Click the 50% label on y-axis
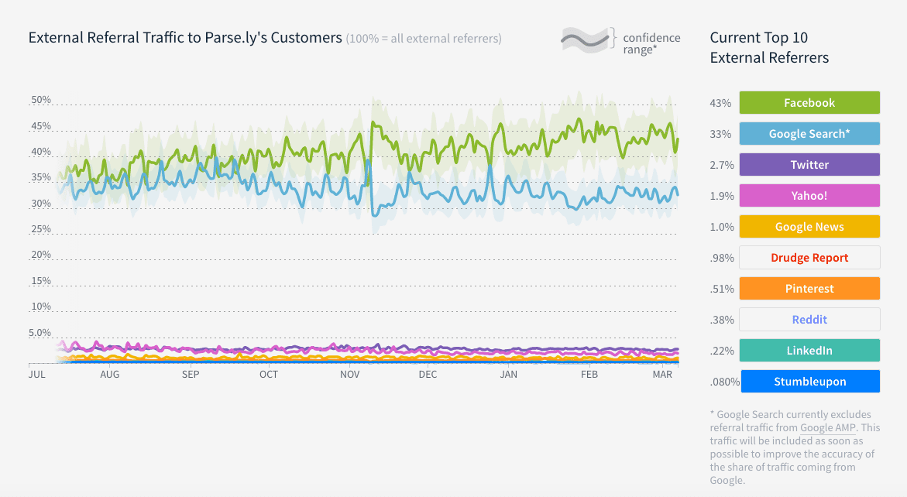The width and height of the screenshot is (907, 497). 41,101
